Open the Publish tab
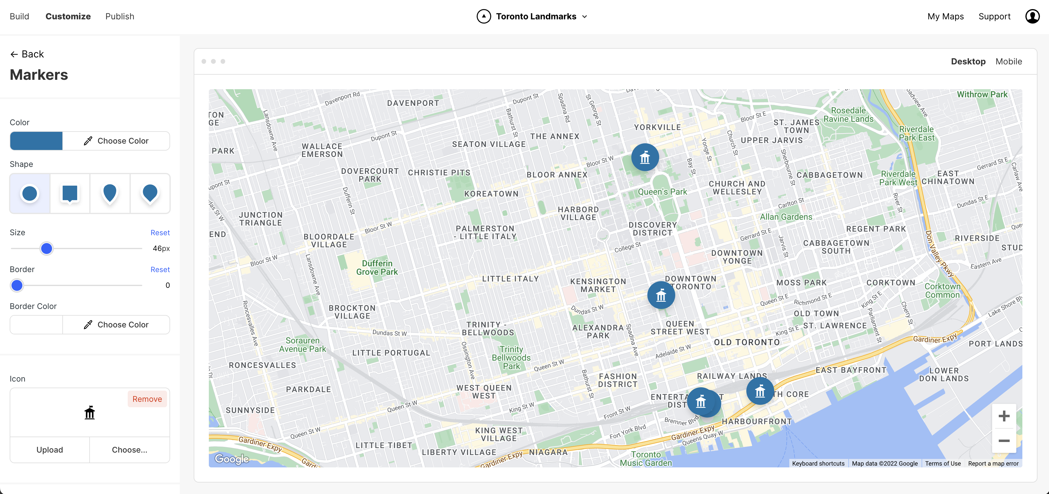Screen dimensions: 1049x494 coord(120,16)
